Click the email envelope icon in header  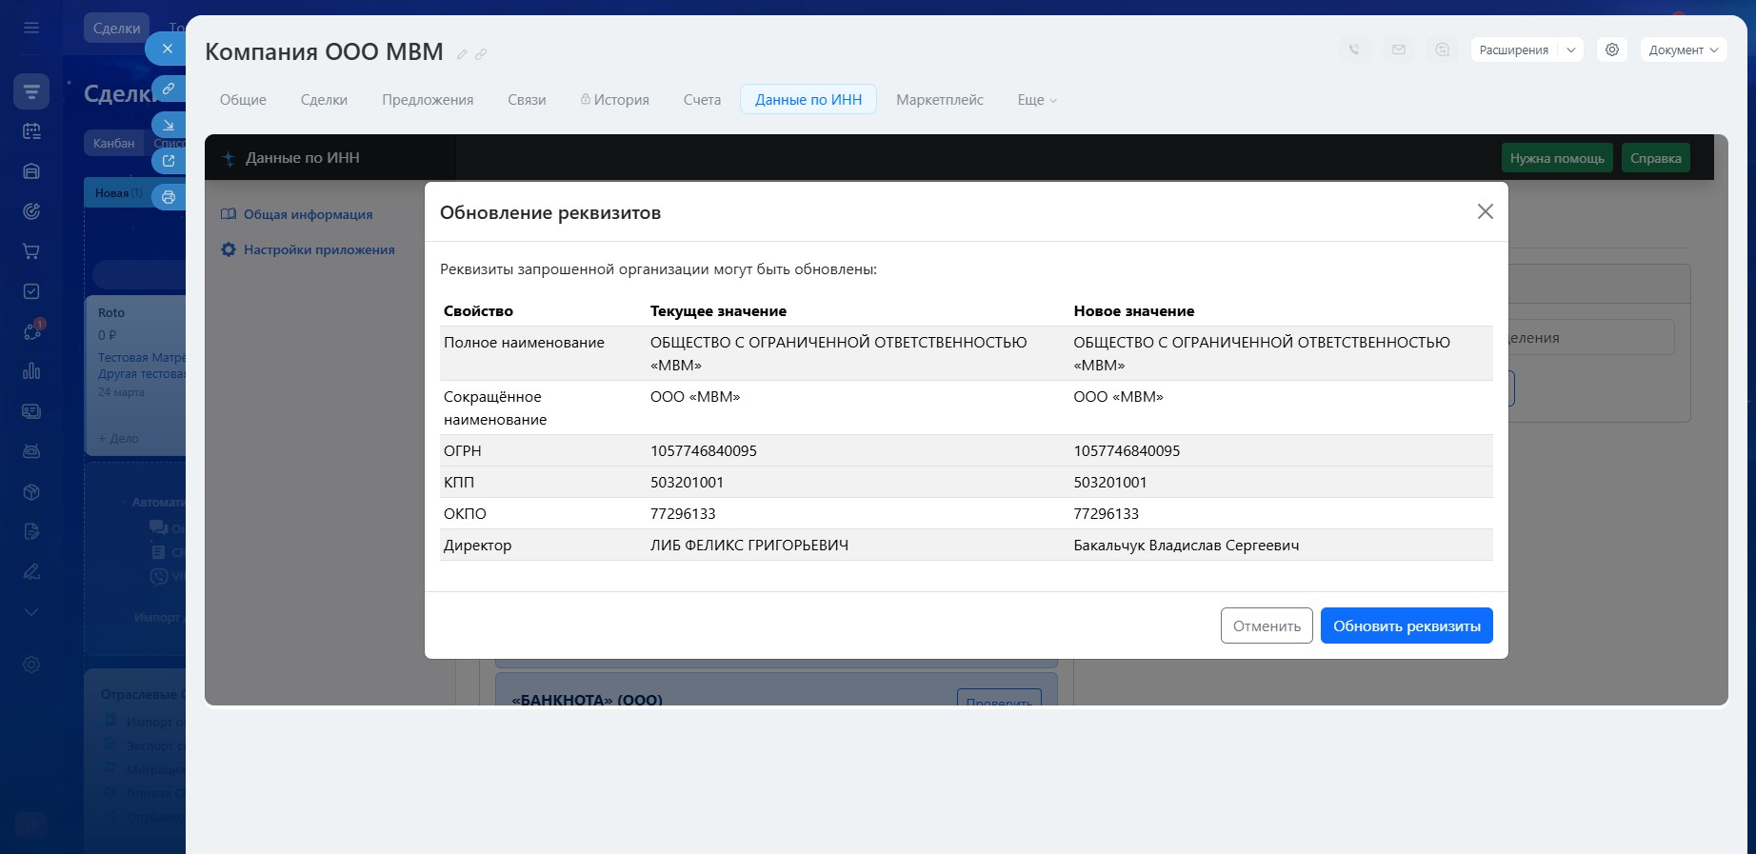(1398, 50)
